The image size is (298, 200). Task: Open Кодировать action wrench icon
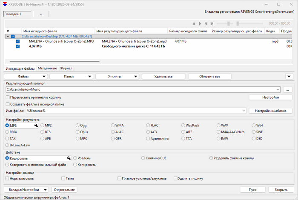(x=69, y=158)
